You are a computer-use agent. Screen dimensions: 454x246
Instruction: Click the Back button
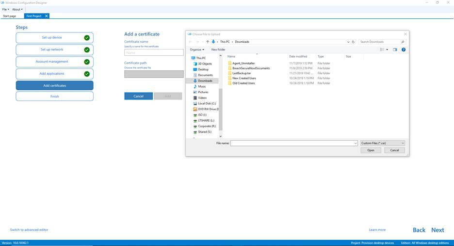click(x=419, y=230)
